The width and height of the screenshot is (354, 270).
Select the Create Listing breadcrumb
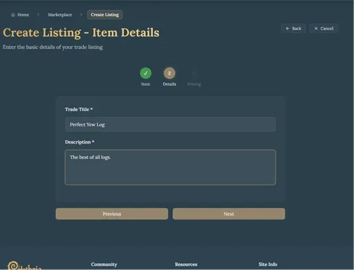pyautogui.click(x=105, y=15)
